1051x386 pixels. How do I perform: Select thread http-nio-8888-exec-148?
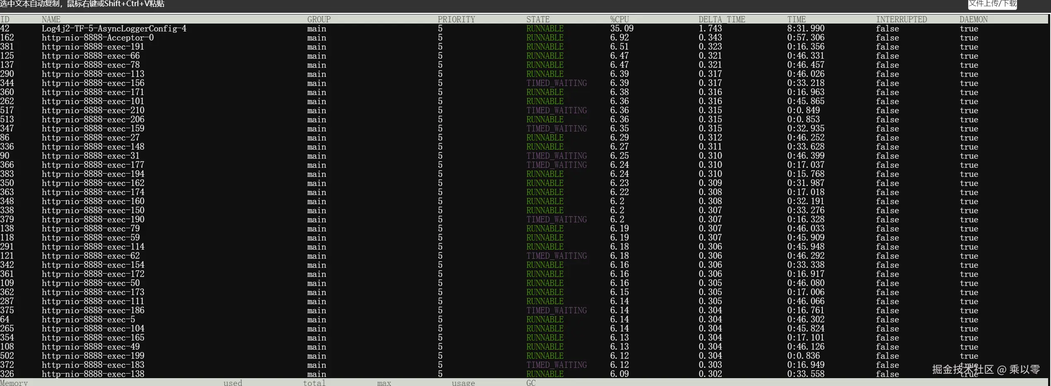click(x=93, y=147)
